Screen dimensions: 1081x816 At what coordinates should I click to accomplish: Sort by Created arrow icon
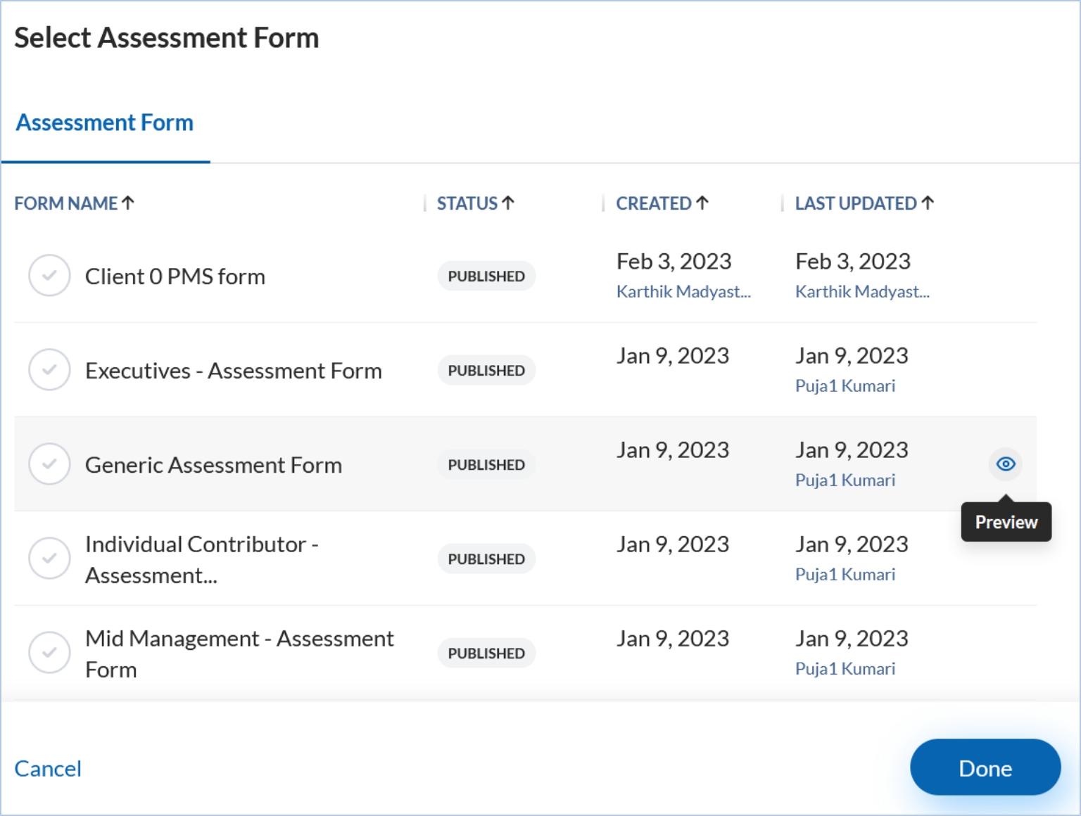point(702,203)
